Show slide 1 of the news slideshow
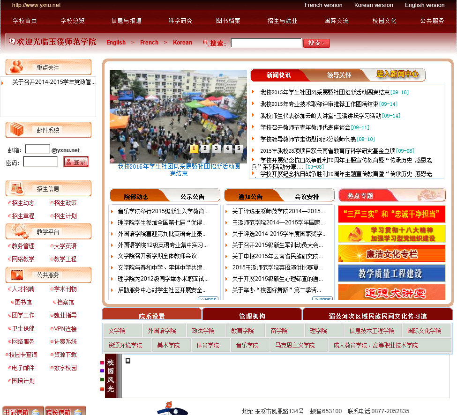Image resolution: width=457 pixels, height=415 pixels. (194, 148)
